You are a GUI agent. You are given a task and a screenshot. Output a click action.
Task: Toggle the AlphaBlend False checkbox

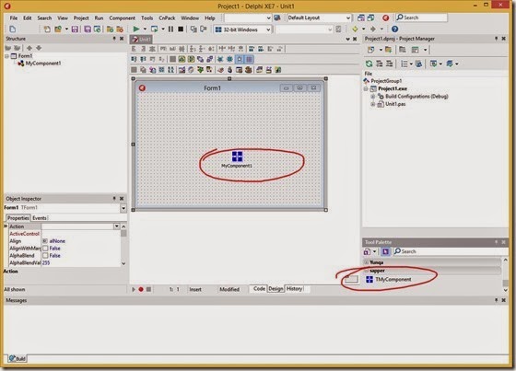pos(45,256)
